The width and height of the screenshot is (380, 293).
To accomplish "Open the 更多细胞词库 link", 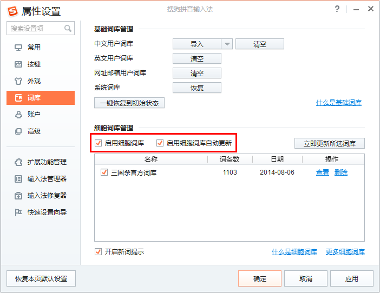I will coord(345,252).
